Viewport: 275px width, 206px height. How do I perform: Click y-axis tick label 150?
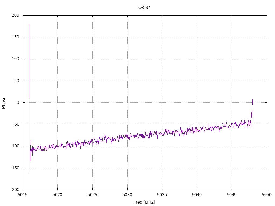(x=15, y=37)
